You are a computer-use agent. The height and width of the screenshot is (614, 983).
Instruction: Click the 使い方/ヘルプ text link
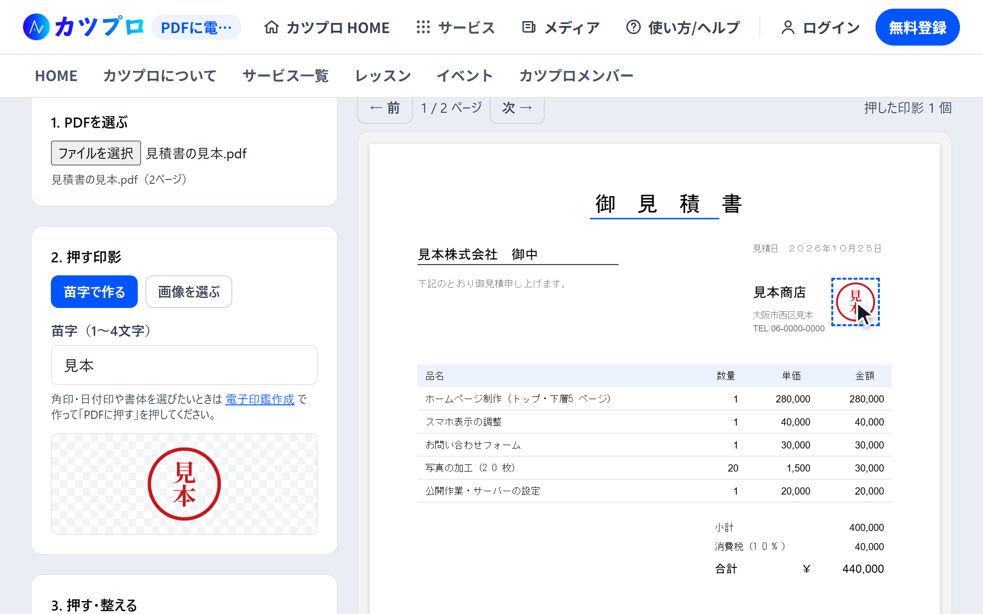[x=694, y=27]
